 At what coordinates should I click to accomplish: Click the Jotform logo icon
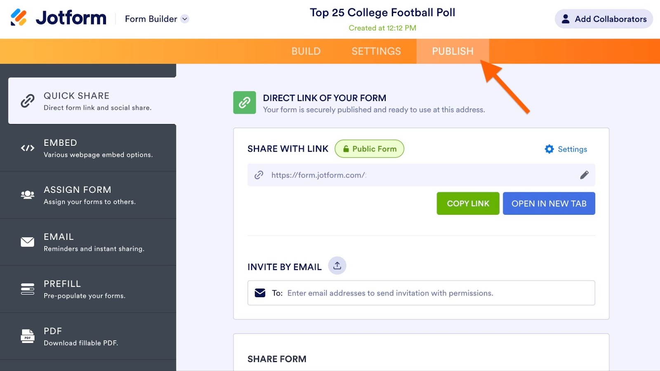19,18
